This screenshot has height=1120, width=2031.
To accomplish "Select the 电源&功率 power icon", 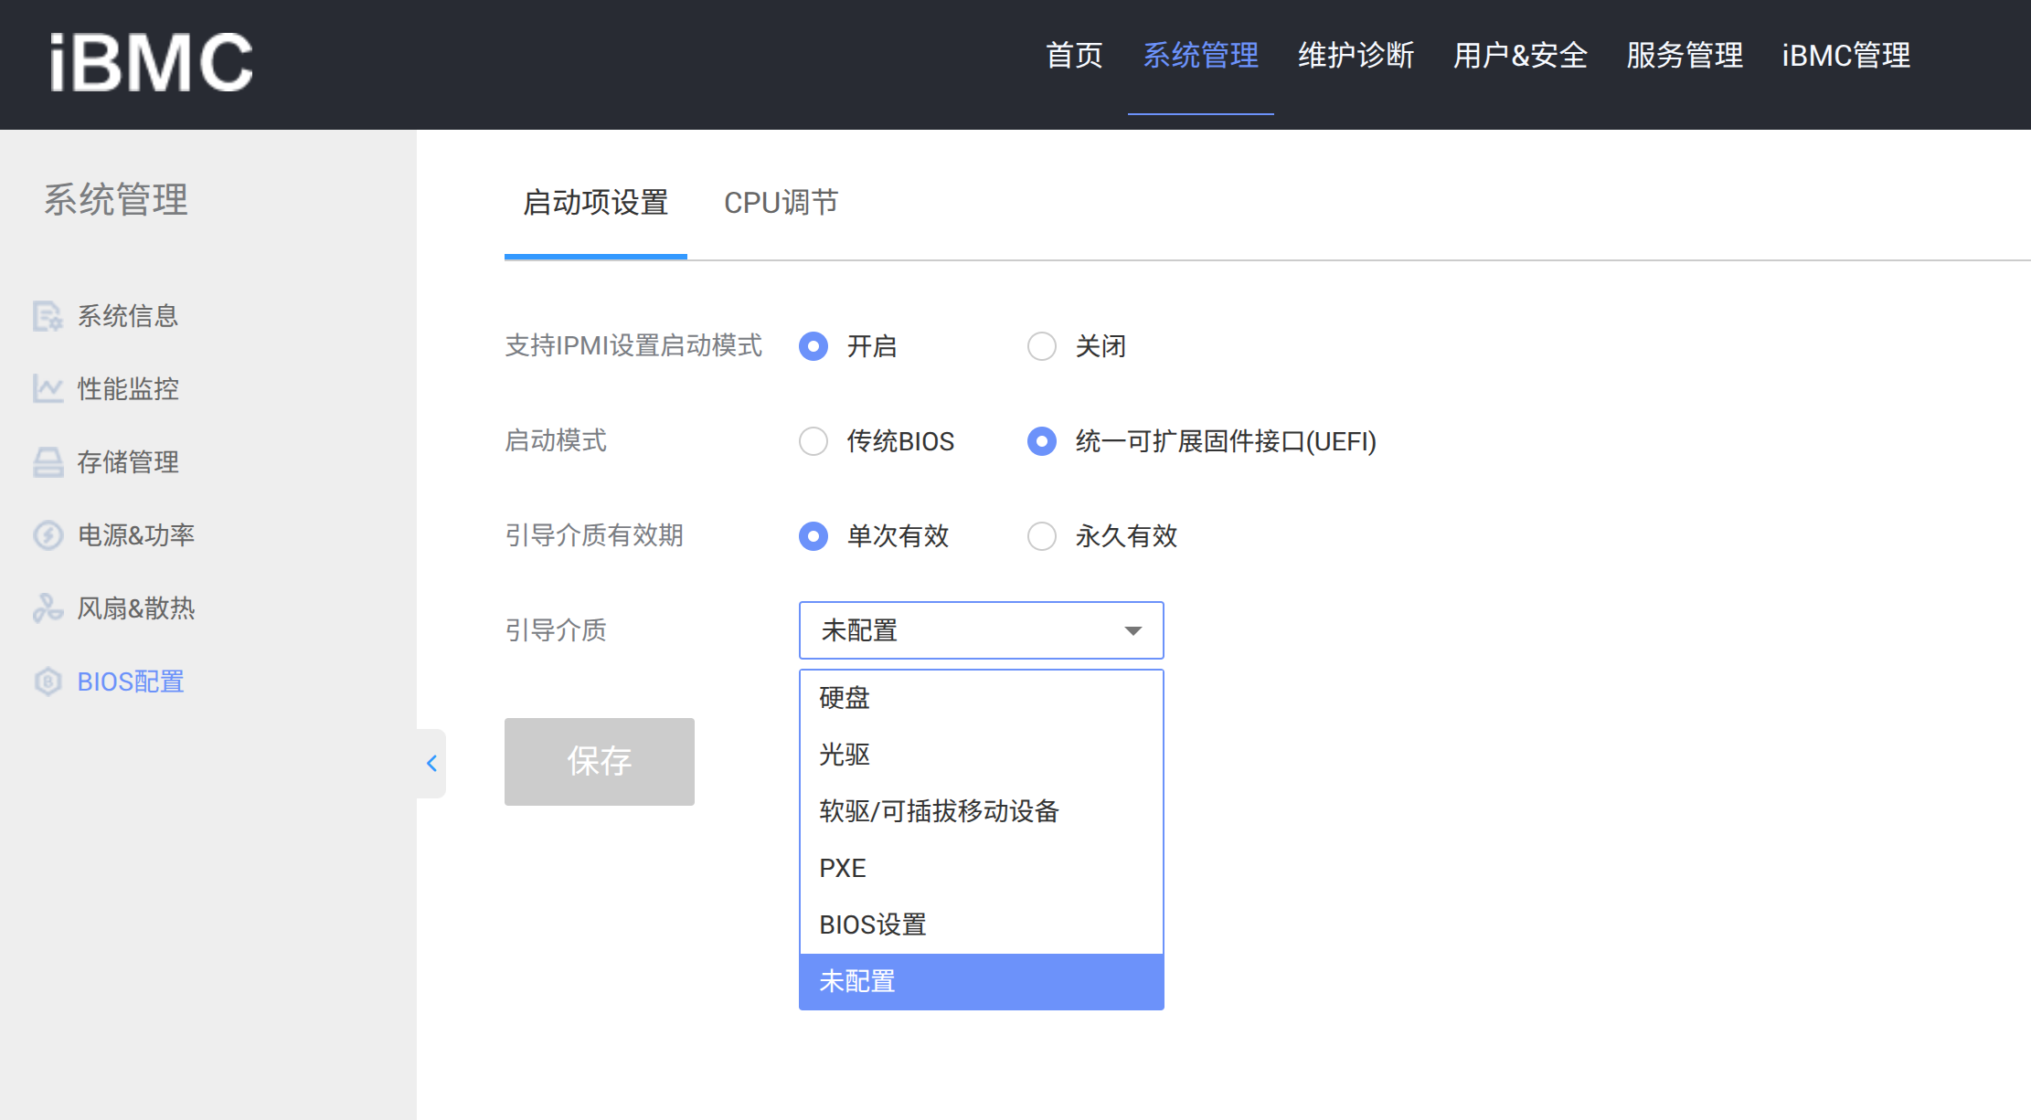I will 48,534.
